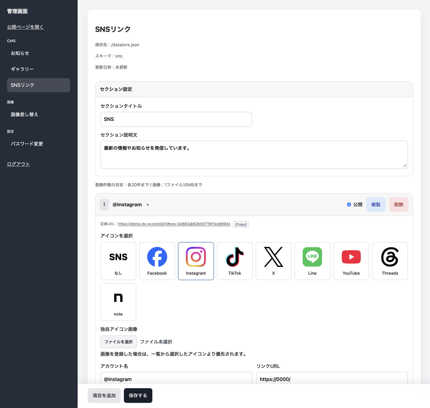Image resolution: width=430 pixels, height=408 pixels.
Task: Select the TikTok icon
Action: pyautogui.click(x=235, y=261)
